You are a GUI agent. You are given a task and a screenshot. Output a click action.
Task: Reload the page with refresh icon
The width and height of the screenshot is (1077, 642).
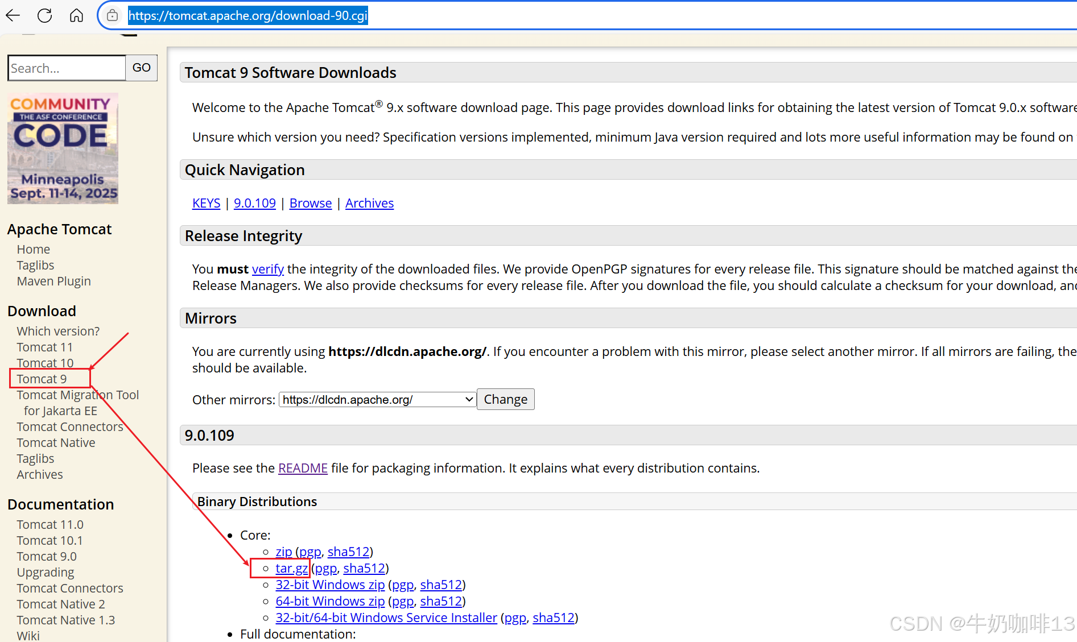tap(44, 15)
